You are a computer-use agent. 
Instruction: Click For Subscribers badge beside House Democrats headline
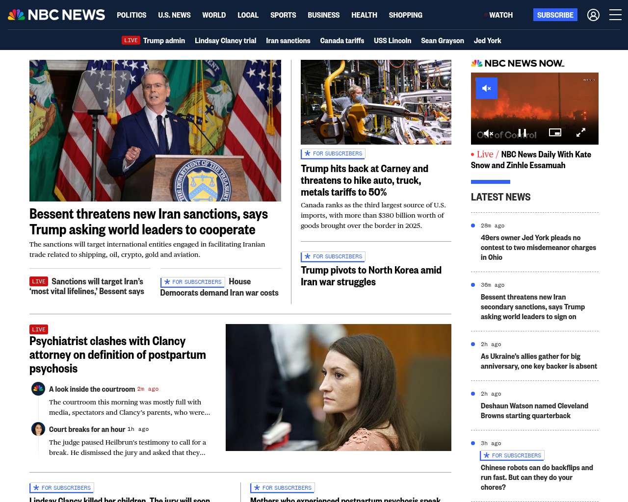(x=192, y=282)
